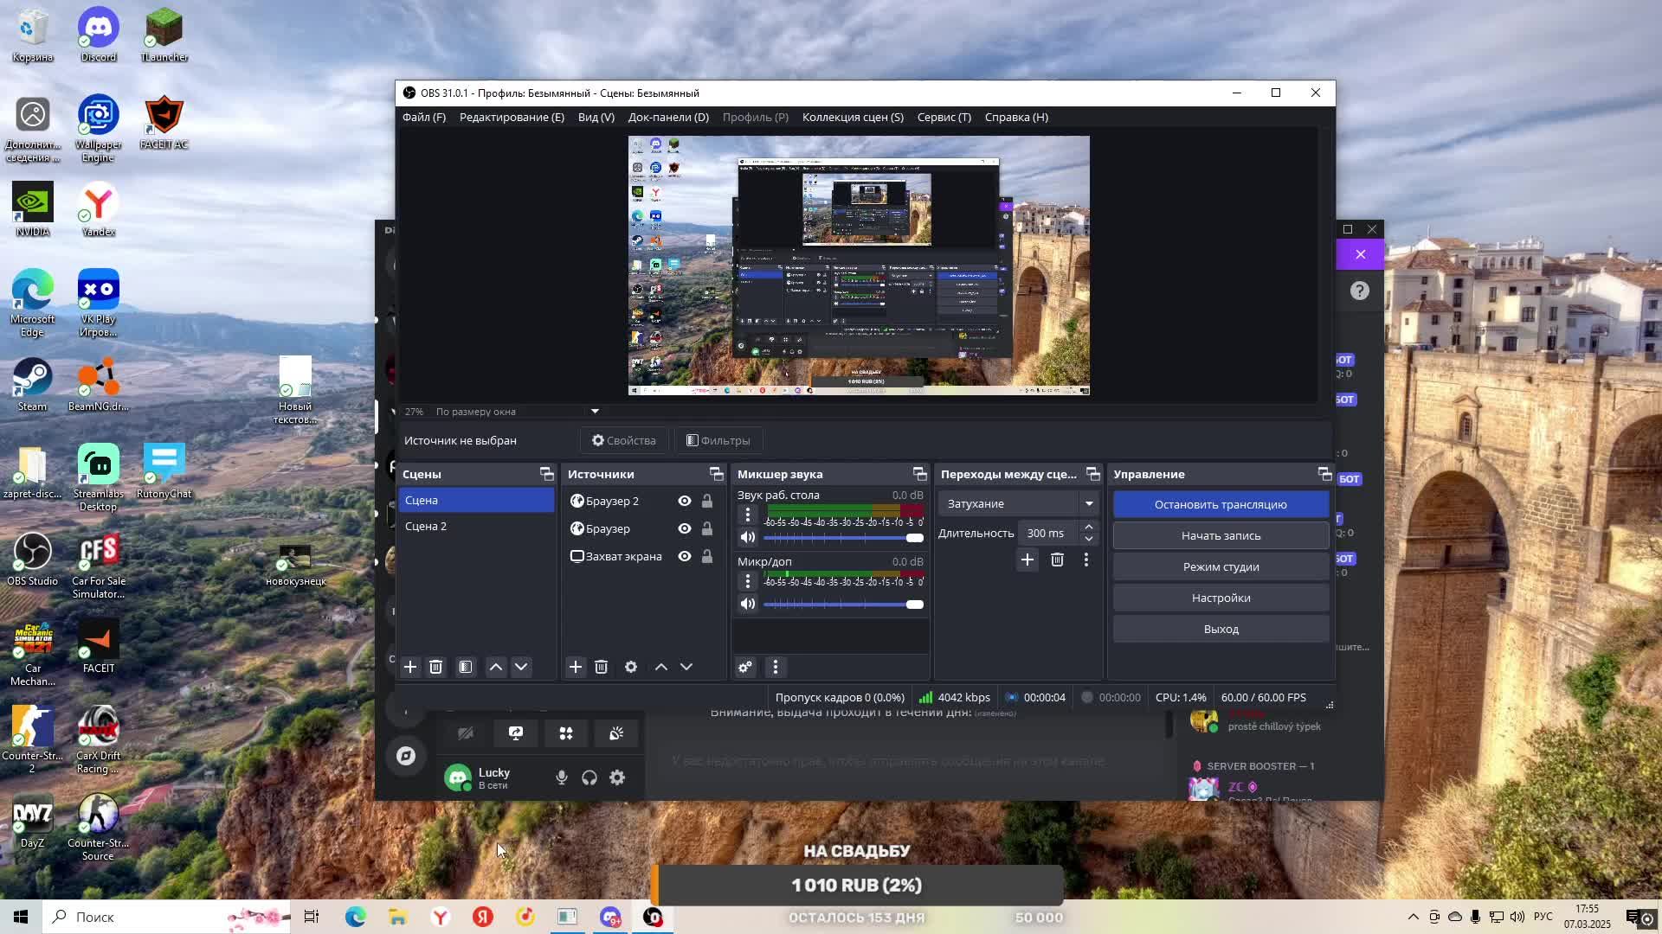
Task: Delete selected source with trash icon
Action: 602,667
